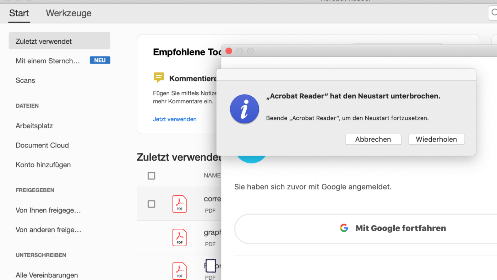This screenshot has height=280, width=497.
Task: Click the Google logo on the sign-in button
Action: coord(344,228)
